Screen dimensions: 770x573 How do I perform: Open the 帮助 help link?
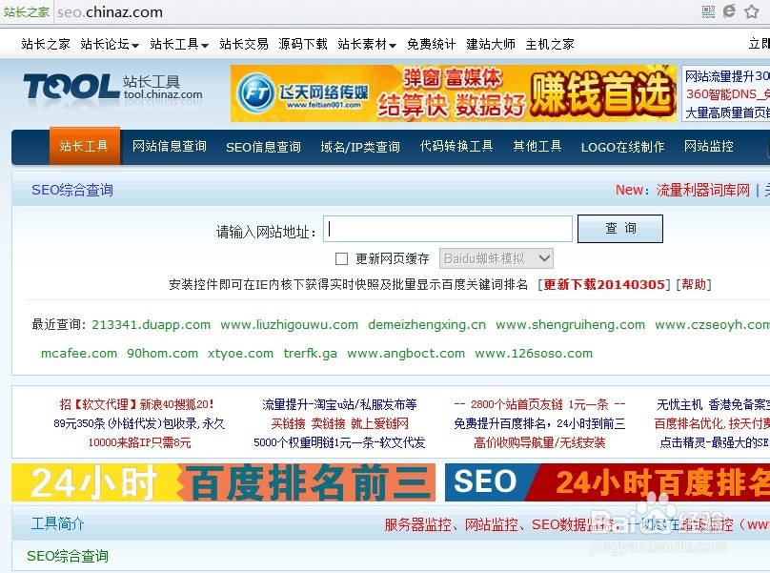coord(694,284)
